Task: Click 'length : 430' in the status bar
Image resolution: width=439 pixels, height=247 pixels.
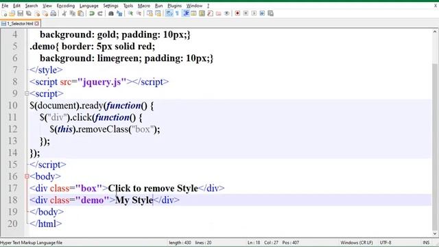Action: [x=180, y=242]
